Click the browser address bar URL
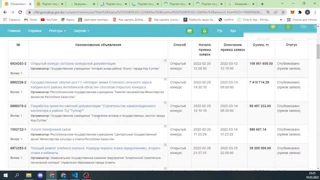 [x=147, y=12]
